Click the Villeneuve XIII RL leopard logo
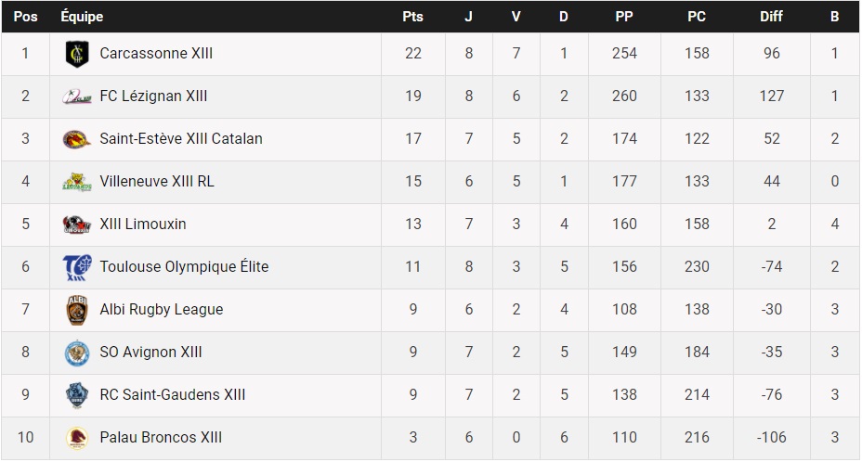 pos(76,182)
